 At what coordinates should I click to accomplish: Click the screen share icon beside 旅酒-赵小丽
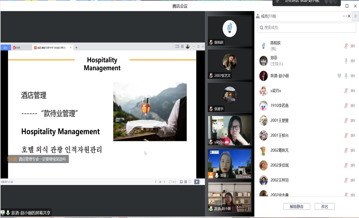pyautogui.click(x=339, y=76)
